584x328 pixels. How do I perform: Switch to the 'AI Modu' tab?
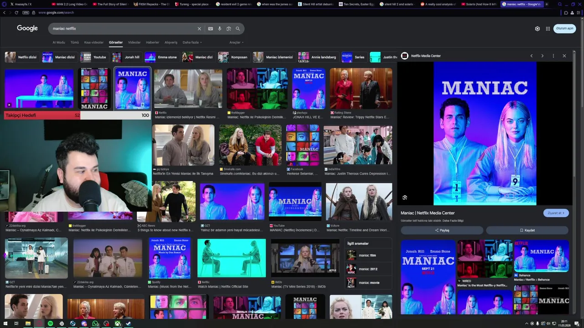(x=59, y=42)
